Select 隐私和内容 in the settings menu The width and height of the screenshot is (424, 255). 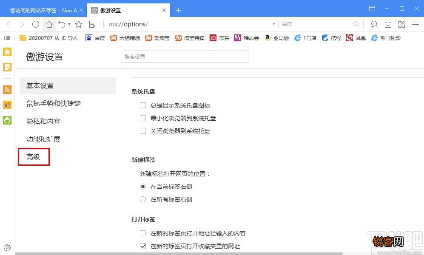click(x=43, y=121)
